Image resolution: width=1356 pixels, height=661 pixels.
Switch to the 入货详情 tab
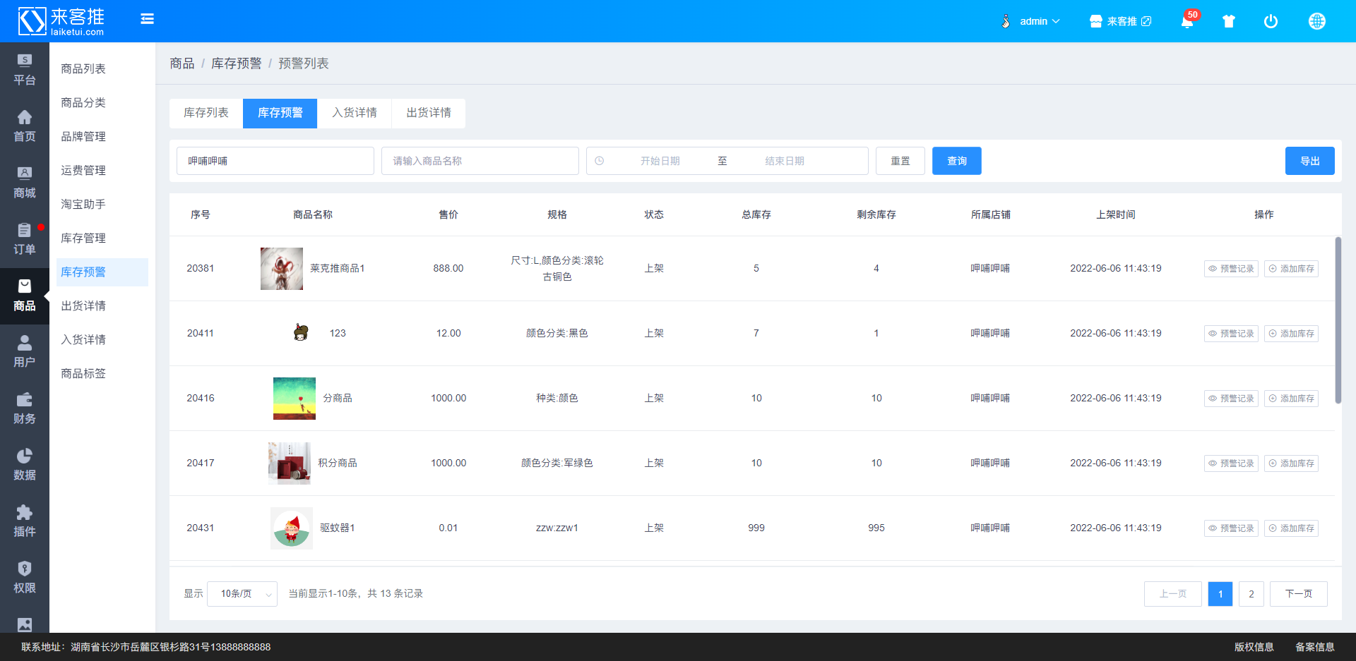(355, 113)
